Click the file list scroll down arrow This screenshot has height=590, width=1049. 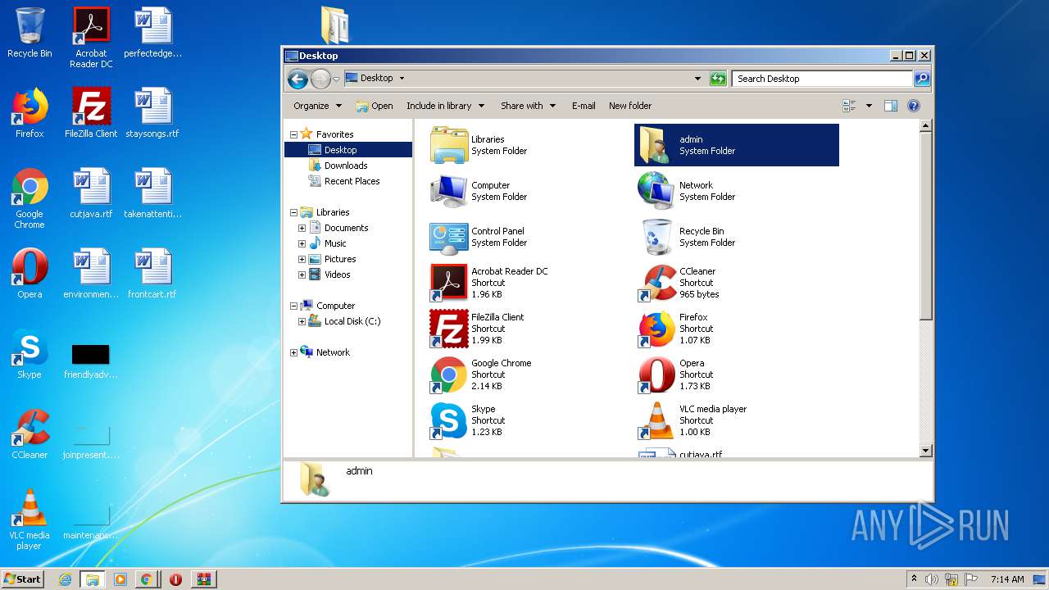pyautogui.click(x=926, y=451)
